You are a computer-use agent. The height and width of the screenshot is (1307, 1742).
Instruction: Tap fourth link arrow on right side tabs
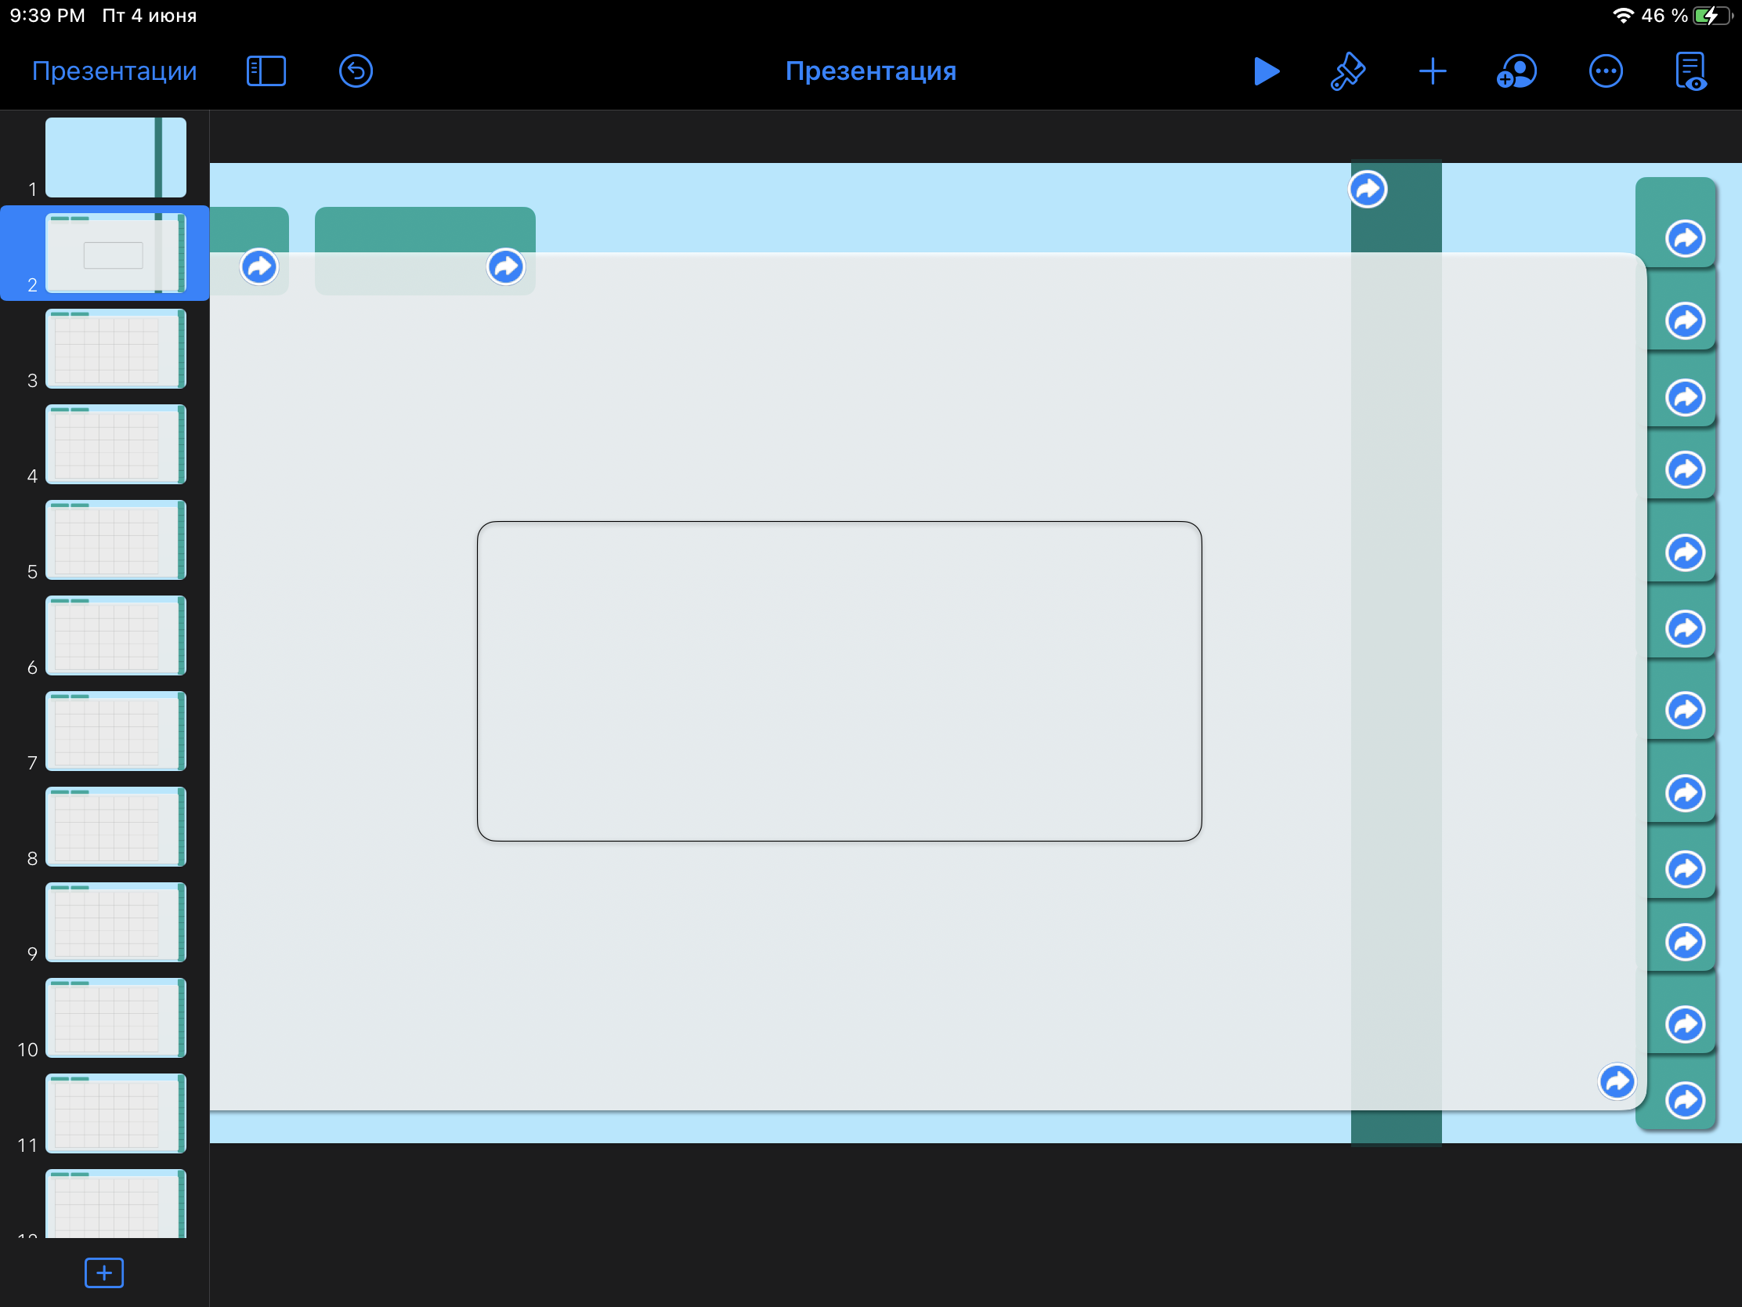(x=1686, y=469)
